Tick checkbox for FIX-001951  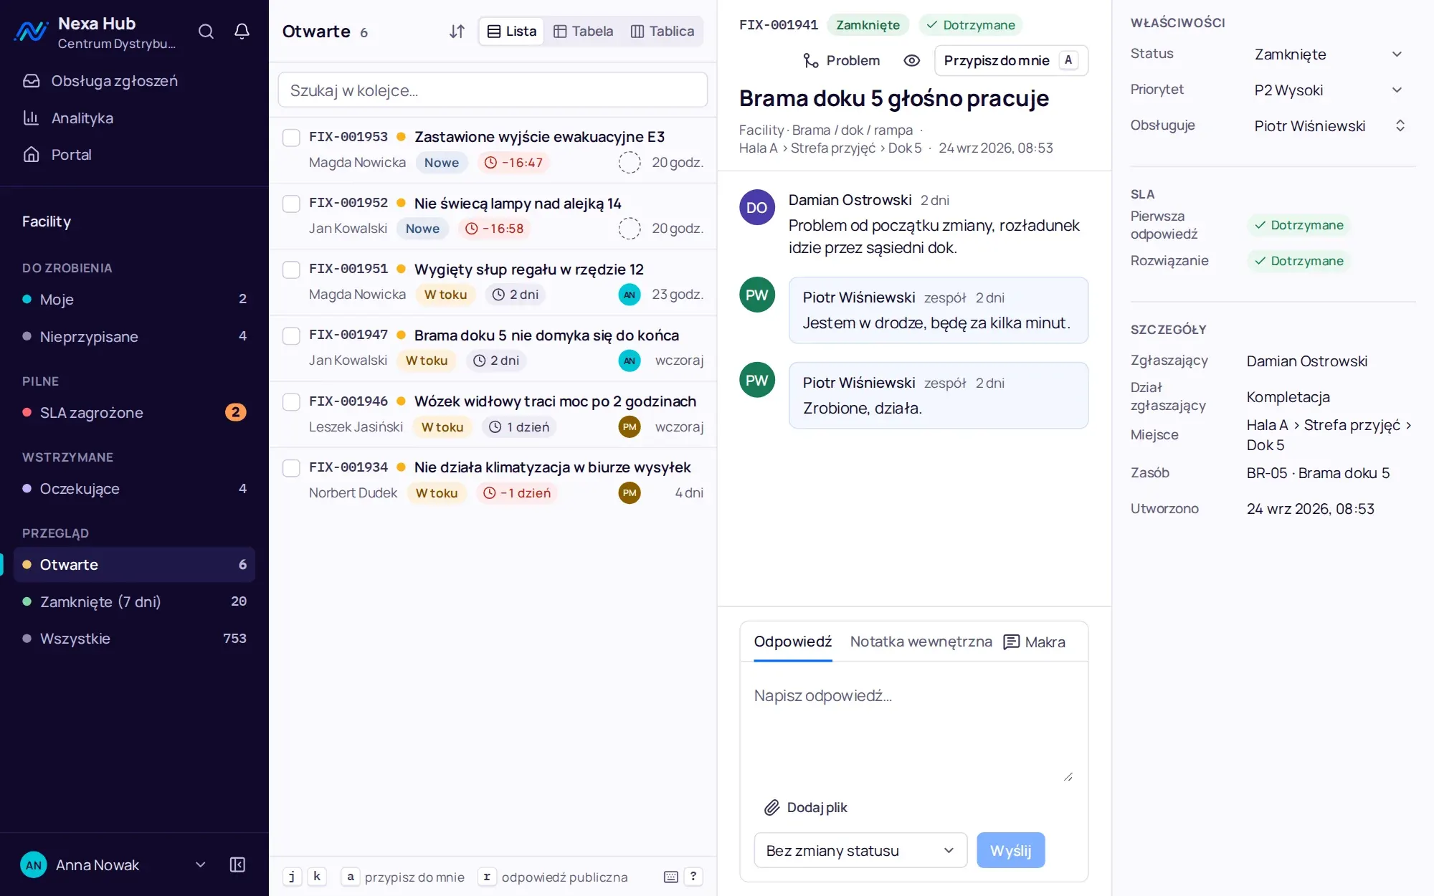[x=291, y=270]
